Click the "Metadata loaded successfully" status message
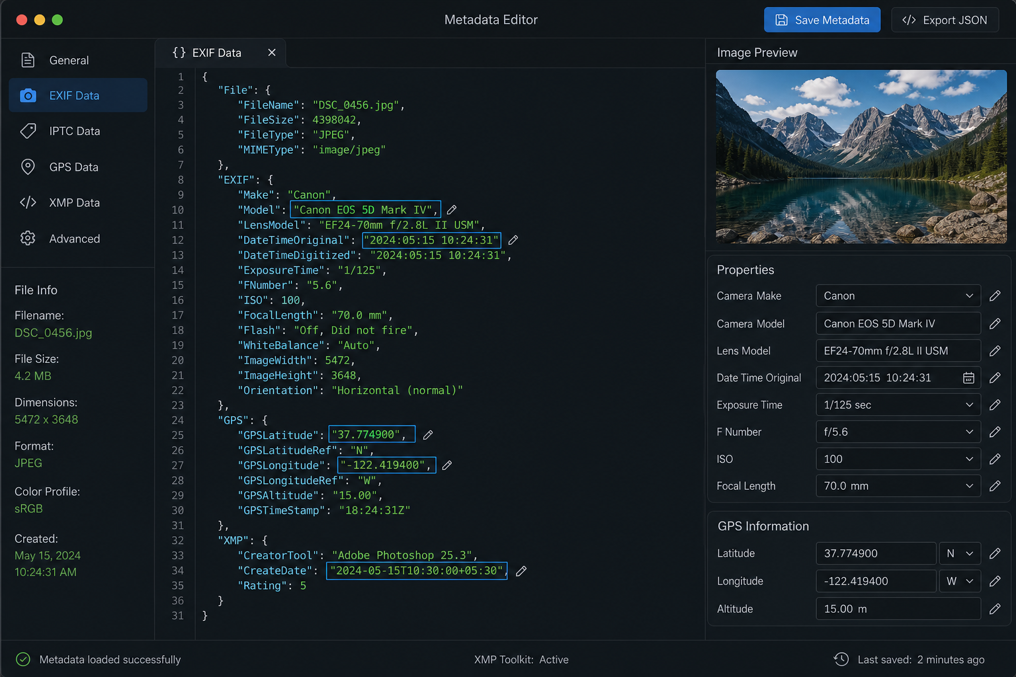 click(x=110, y=659)
